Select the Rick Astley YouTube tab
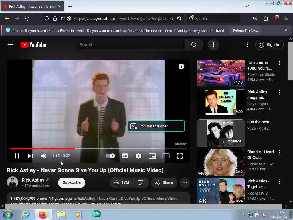Screen dimensions: 293x220 32,7
